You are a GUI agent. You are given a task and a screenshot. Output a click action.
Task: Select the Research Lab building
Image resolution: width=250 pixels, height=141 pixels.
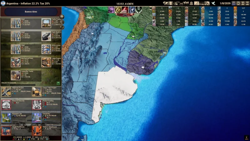pyautogui.click(x=6, y=118)
